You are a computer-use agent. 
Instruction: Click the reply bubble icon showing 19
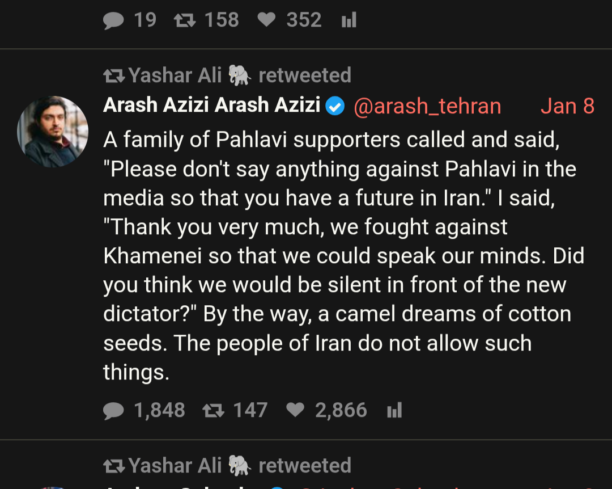click(113, 21)
